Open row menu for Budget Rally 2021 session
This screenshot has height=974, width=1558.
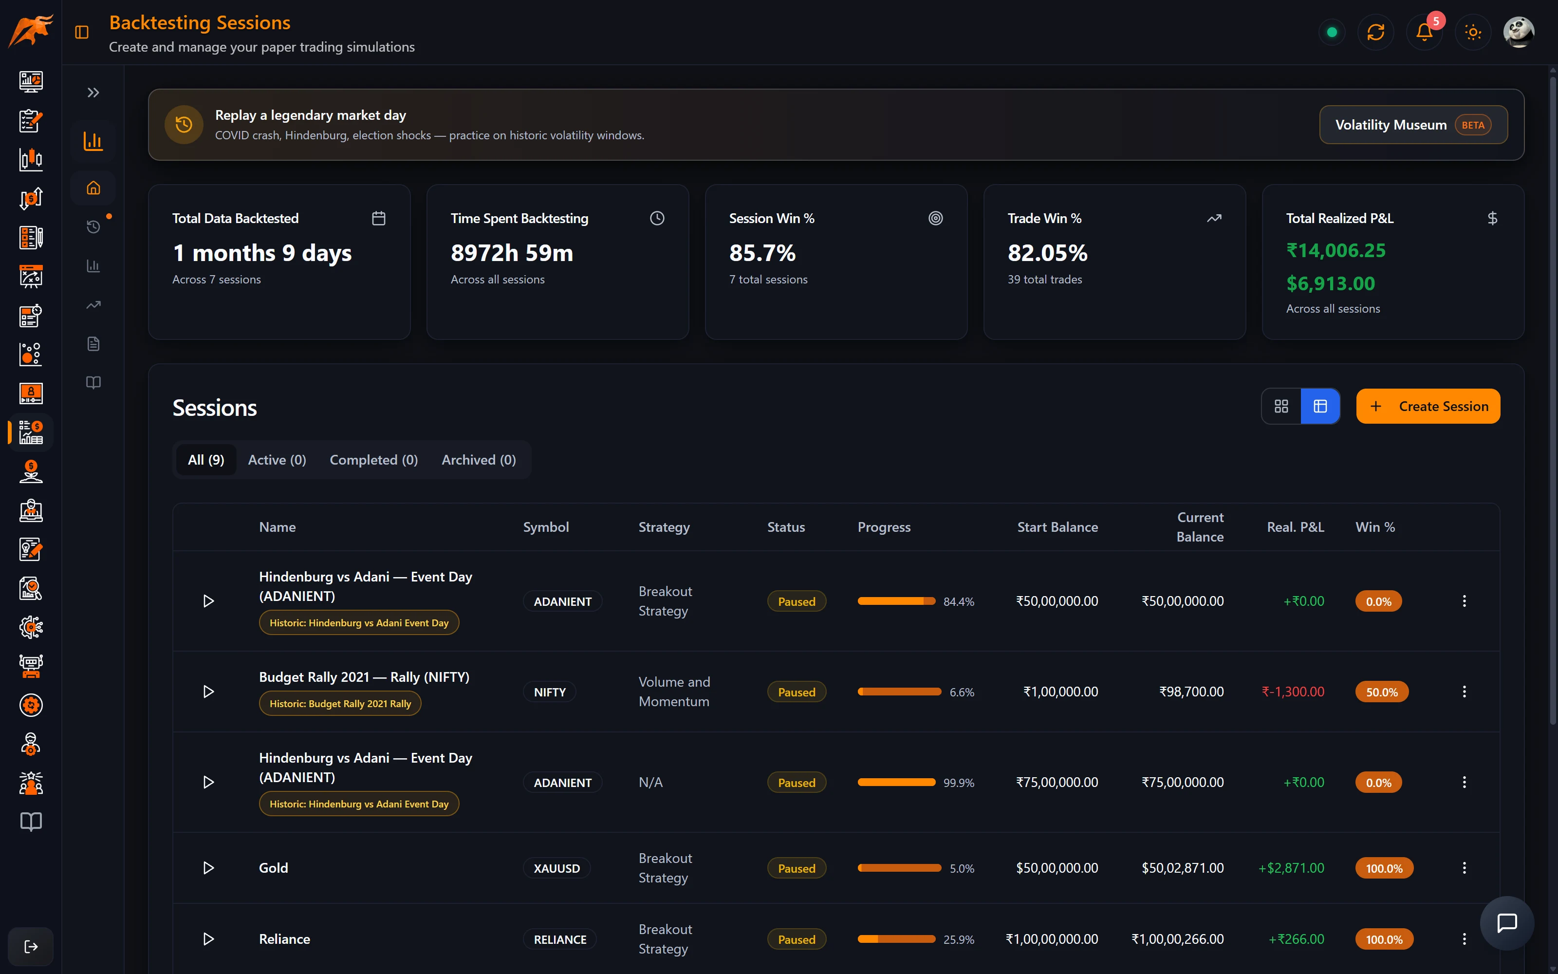(1464, 692)
